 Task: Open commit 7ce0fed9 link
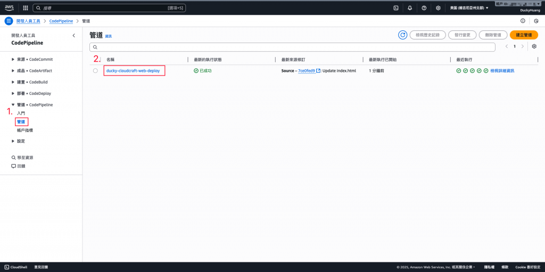pyautogui.click(x=307, y=71)
